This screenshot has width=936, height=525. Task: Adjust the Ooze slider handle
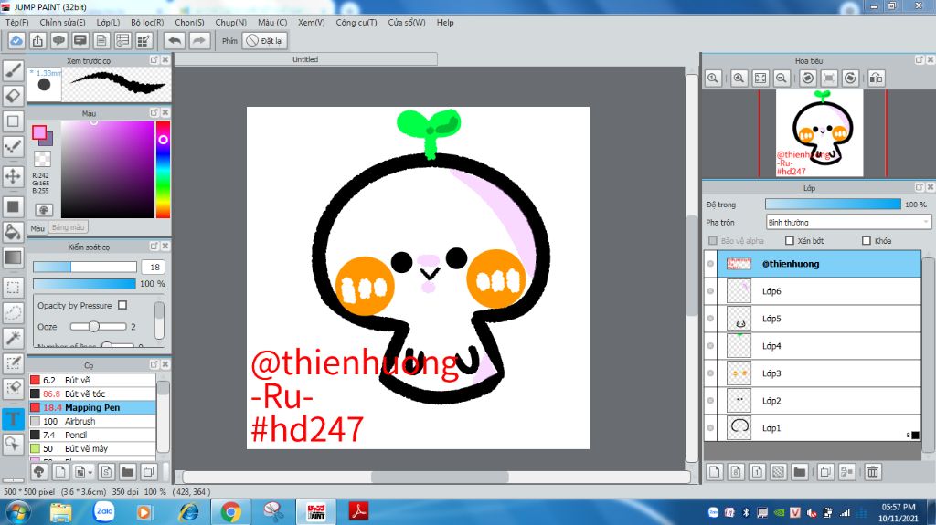94,326
